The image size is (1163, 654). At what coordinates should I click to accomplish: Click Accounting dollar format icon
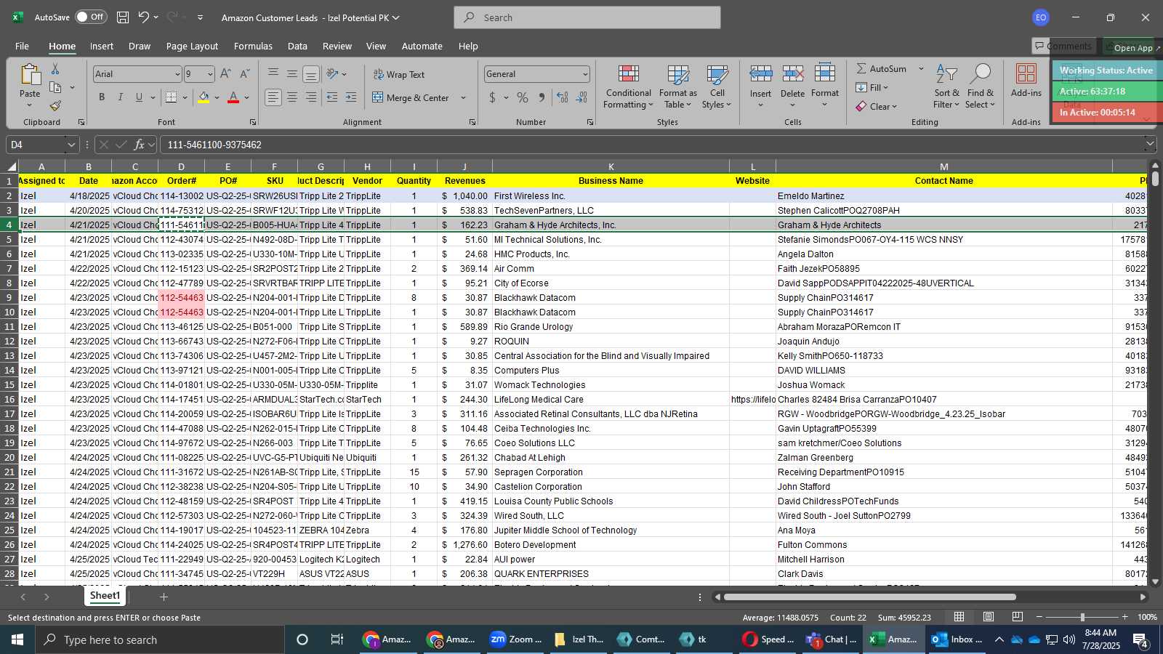492,97
